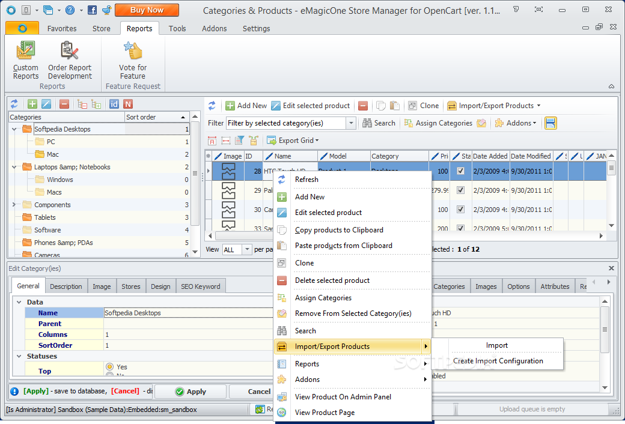Click Edit selected product in the toolbar
625x424 pixels.
[311, 106]
